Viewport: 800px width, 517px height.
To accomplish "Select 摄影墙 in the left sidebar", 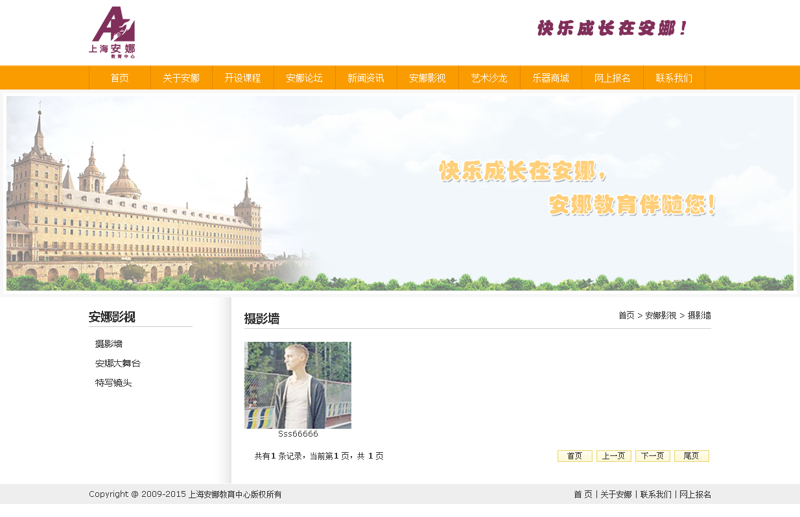I will (109, 344).
